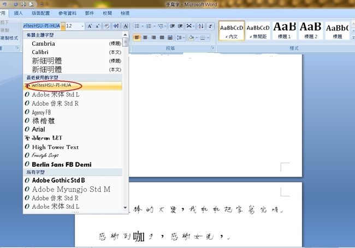Click the 複製格式 Format Painter button
The width and height of the screenshot is (355, 248).
pyautogui.click(x=9, y=38)
